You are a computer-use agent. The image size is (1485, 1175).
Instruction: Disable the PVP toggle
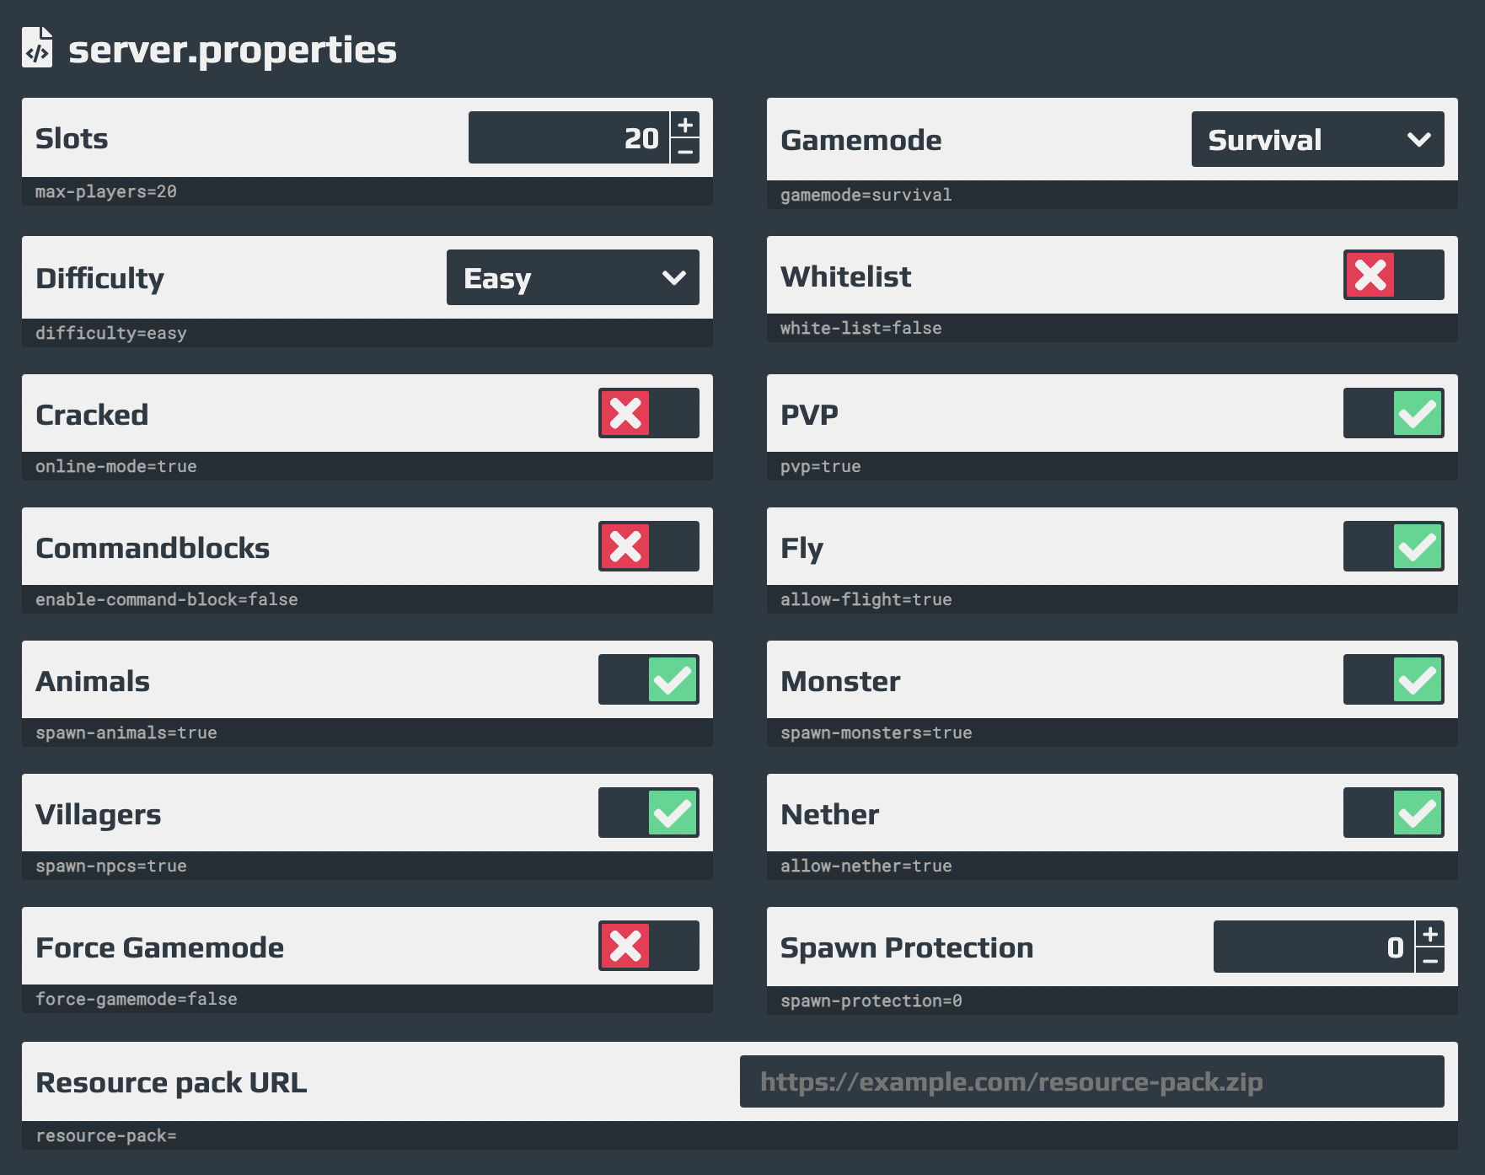pos(1394,413)
